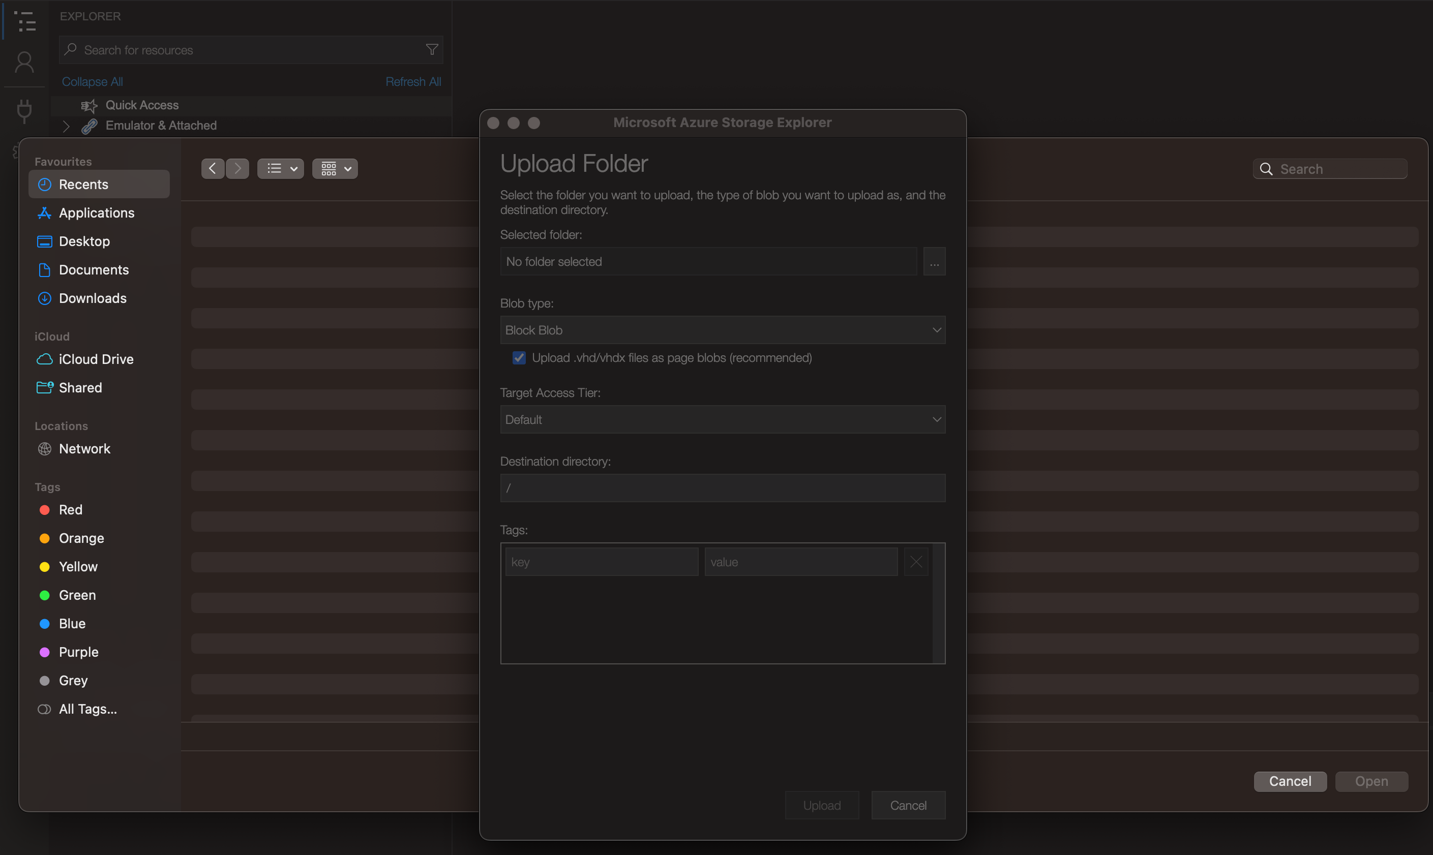The image size is (1433, 855).
Task: Expand the Emulator & Attached tree node
Action: (x=66, y=126)
